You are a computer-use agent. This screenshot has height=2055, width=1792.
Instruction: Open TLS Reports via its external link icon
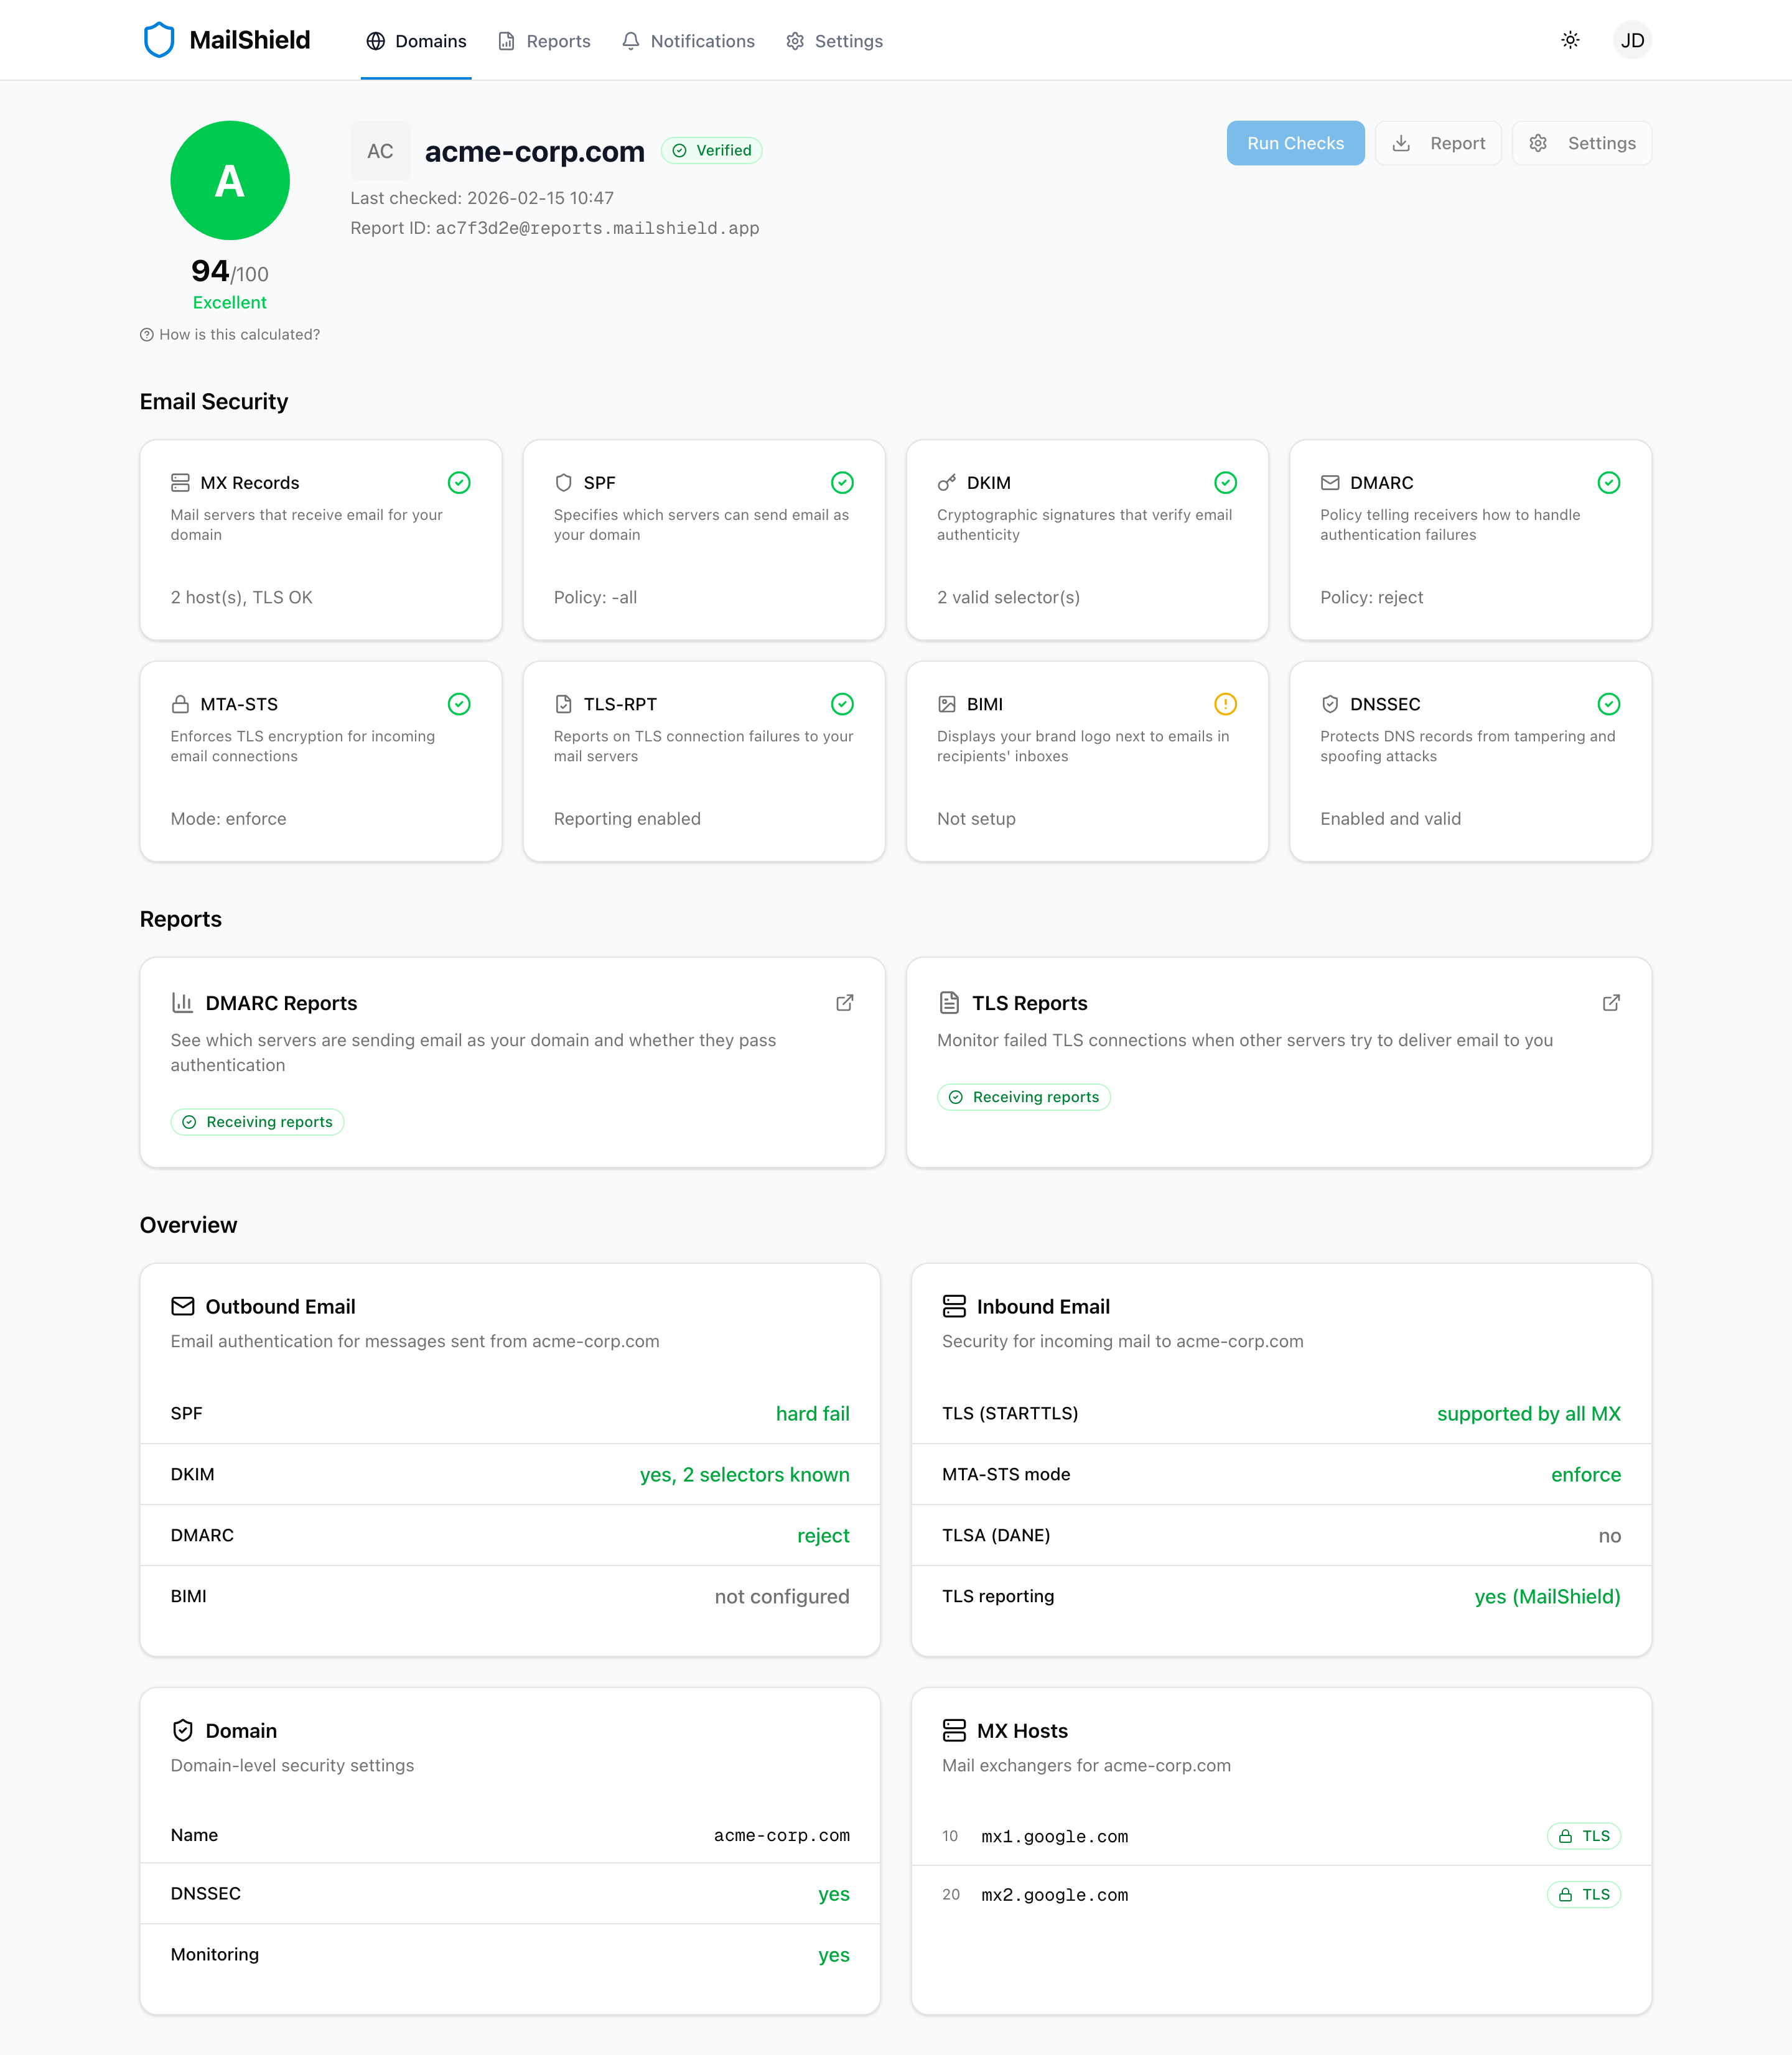tap(1611, 1003)
